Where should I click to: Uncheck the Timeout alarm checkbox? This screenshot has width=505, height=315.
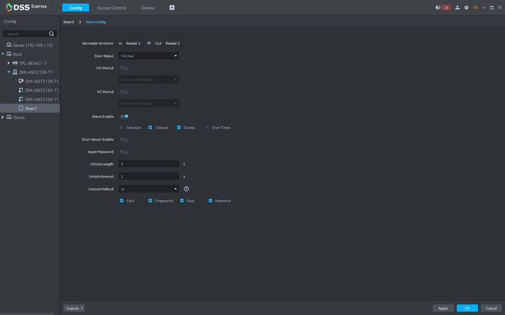[150, 128]
